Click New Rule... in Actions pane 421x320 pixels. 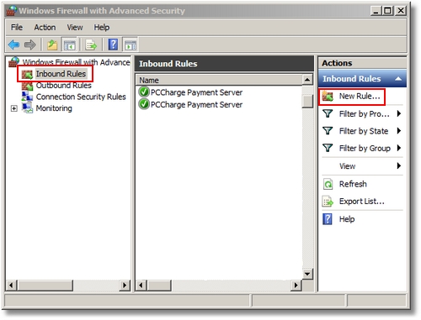[360, 96]
